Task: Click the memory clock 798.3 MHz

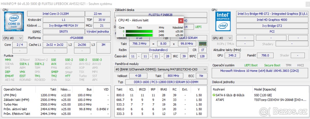Action: tap(139, 44)
